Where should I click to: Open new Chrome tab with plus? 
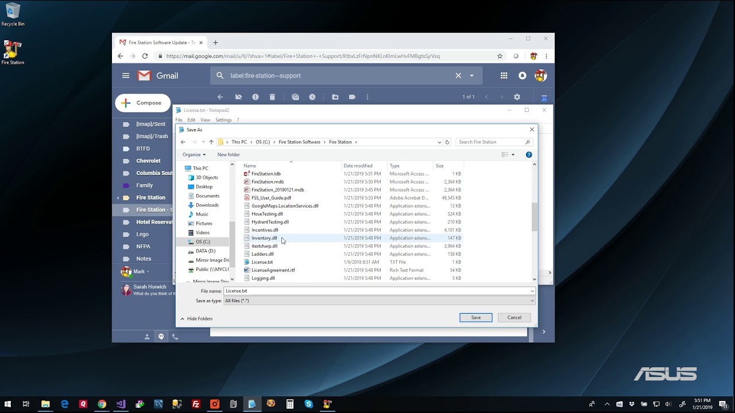click(215, 42)
